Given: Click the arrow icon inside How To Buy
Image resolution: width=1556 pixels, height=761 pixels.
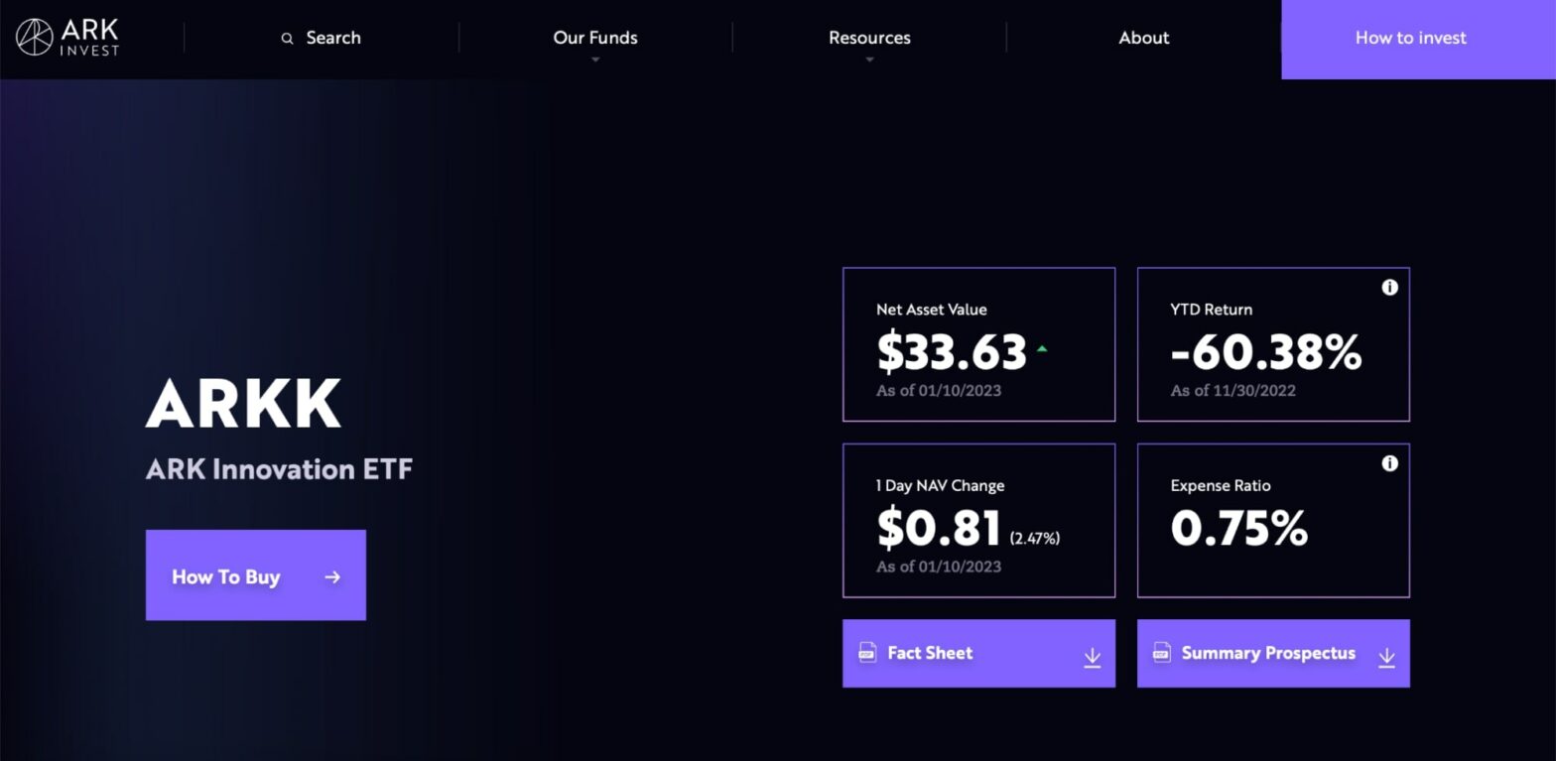Looking at the screenshot, I should pos(331,575).
